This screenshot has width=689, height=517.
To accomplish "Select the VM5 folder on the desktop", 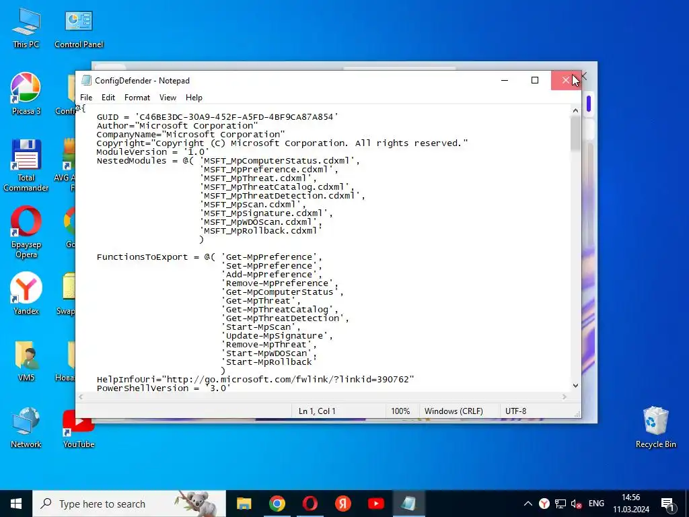I will (26, 361).
